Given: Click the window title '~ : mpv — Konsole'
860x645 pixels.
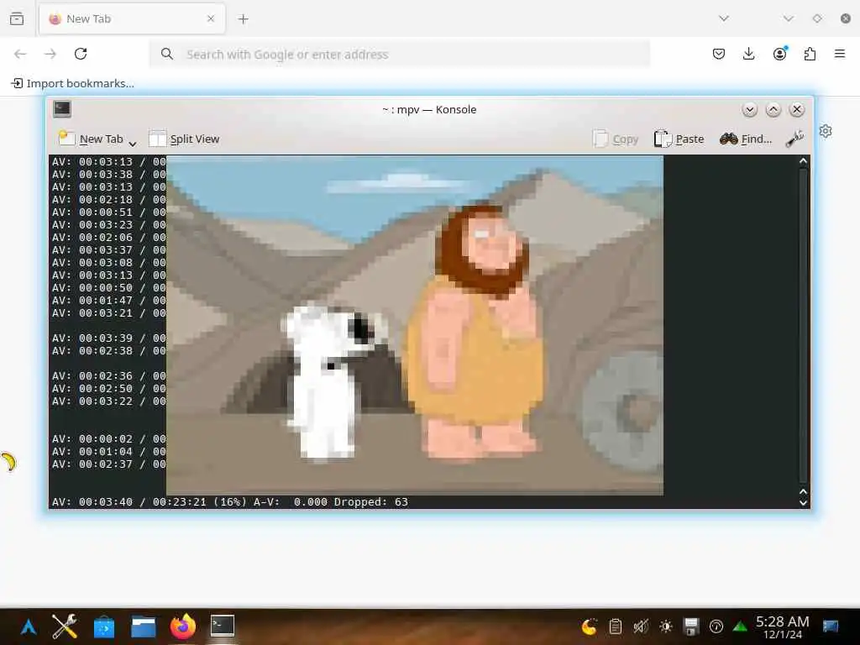Looking at the screenshot, I should [429, 109].
